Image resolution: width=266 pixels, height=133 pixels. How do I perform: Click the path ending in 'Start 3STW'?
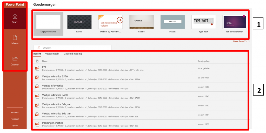point(91,79)
